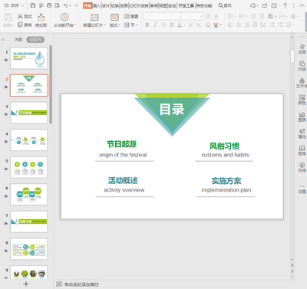This screenshot has height=289, width=307.
Task: Undo the last action
Action: click(x=66, y=5)
